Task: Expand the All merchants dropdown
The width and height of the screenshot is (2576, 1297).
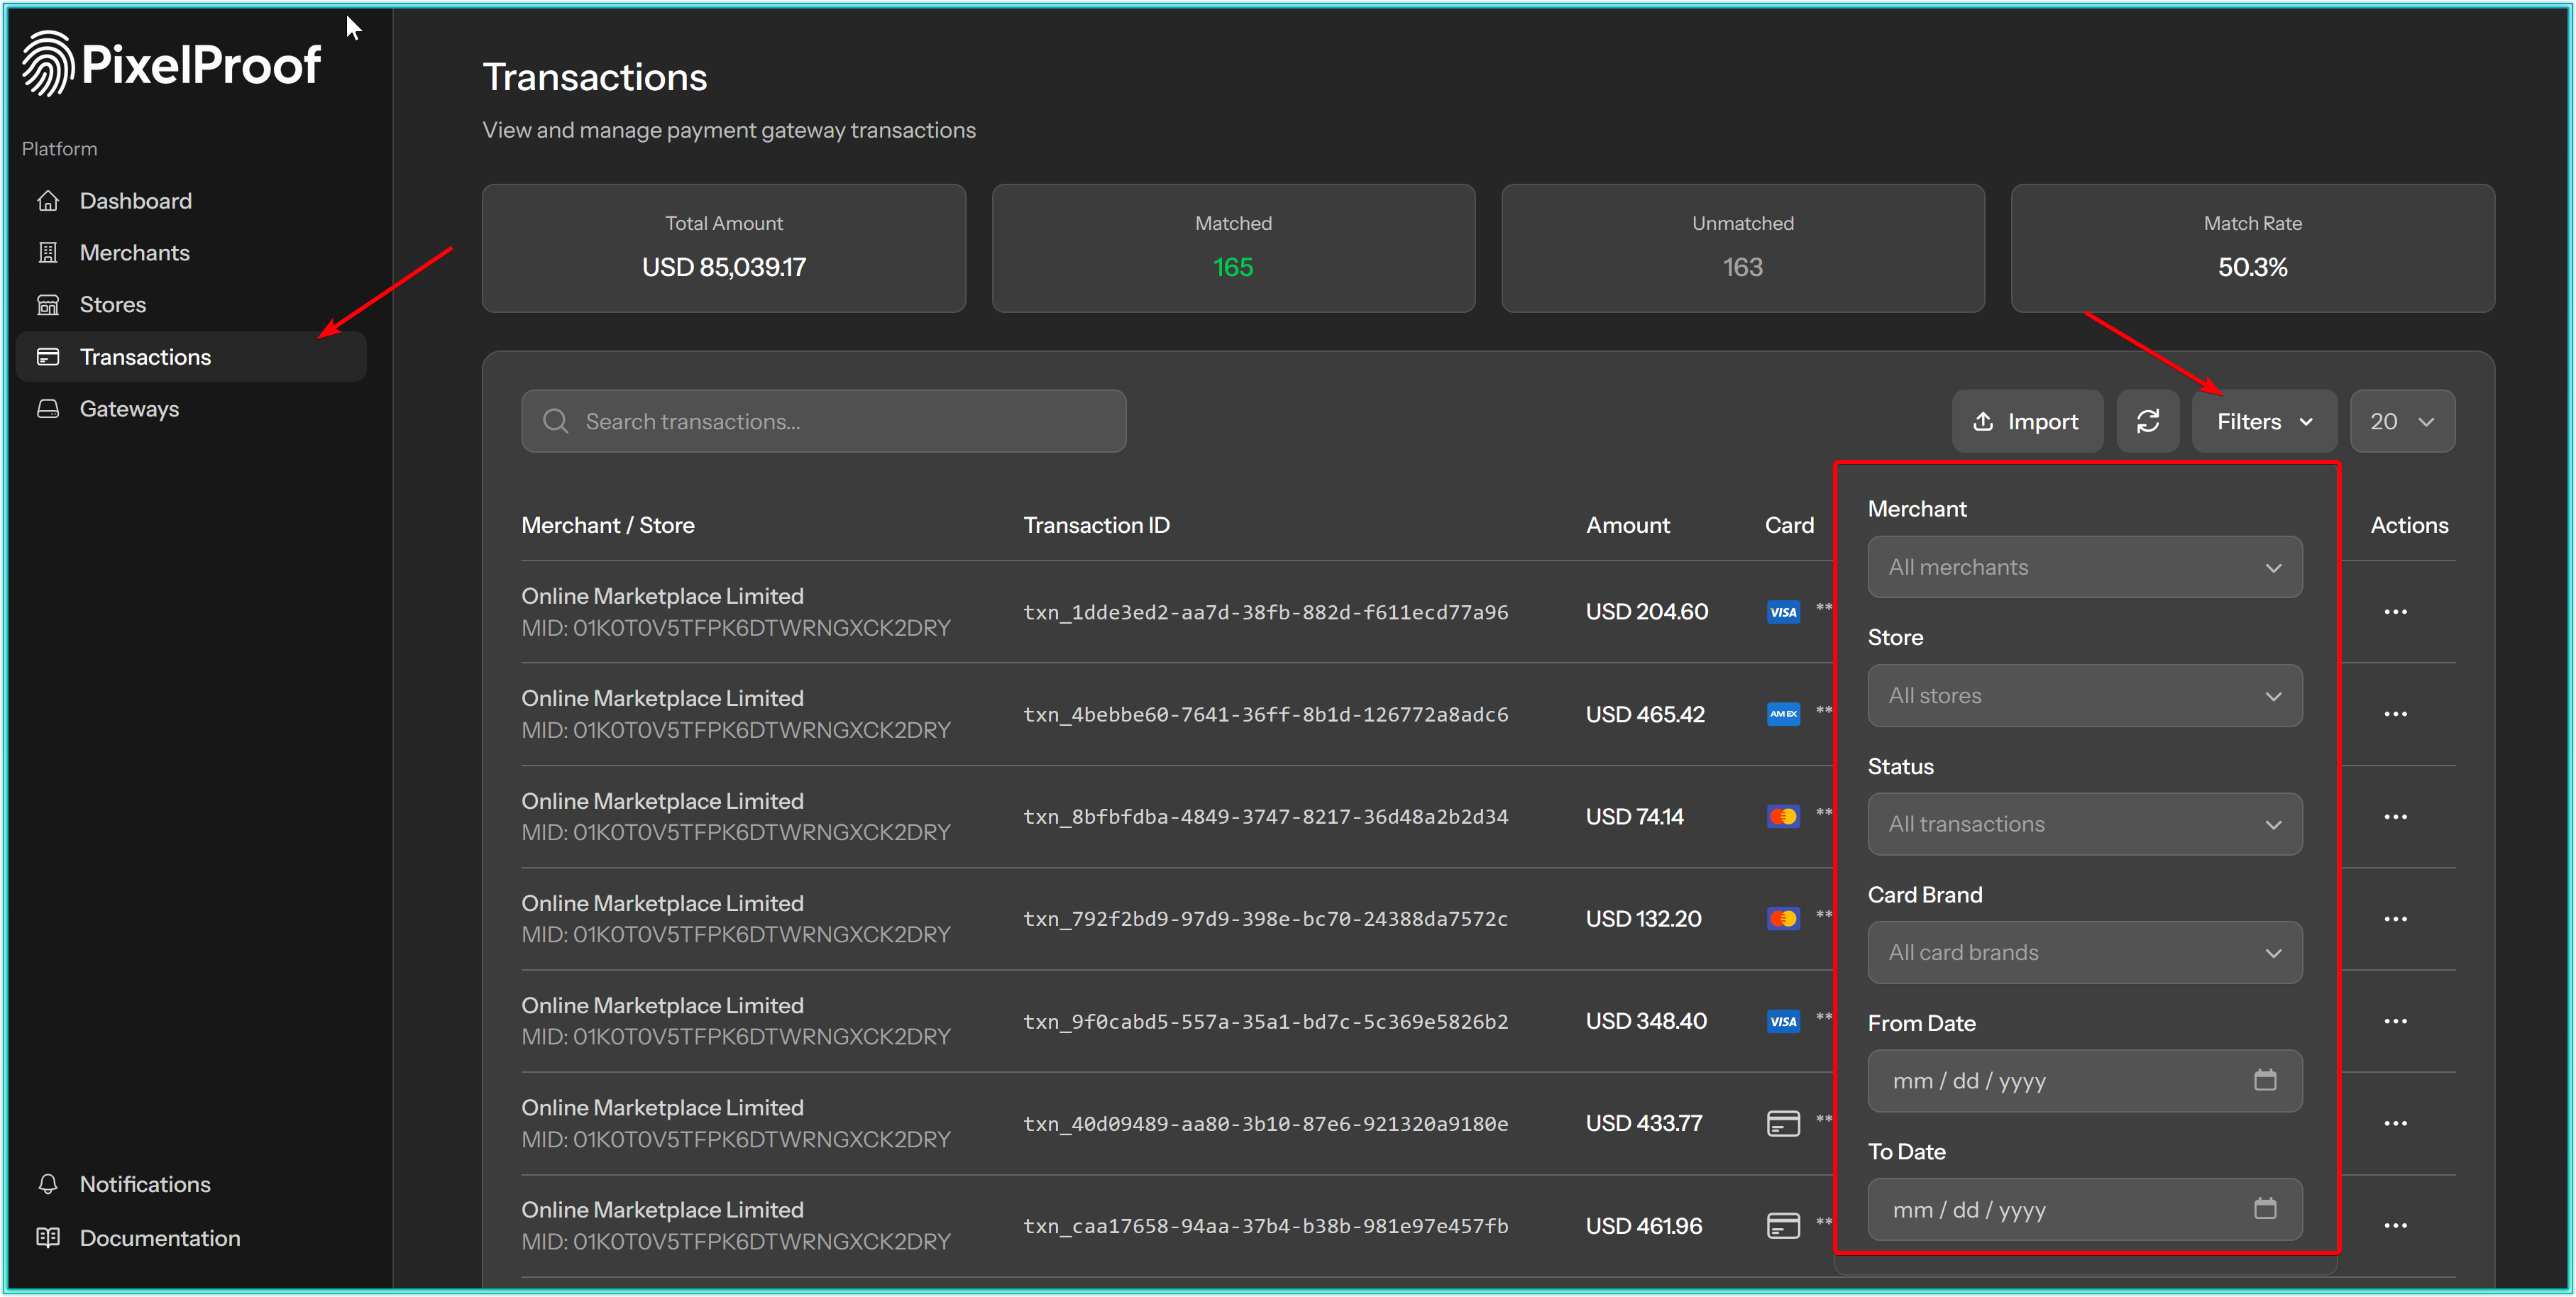Action: [2084, 567]
